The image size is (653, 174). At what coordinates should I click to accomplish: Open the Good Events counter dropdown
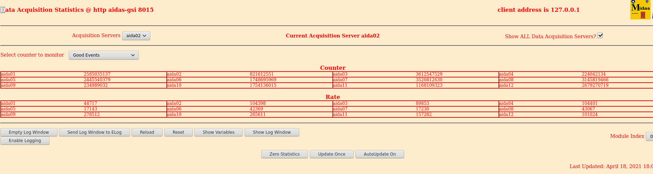point(104,55)
